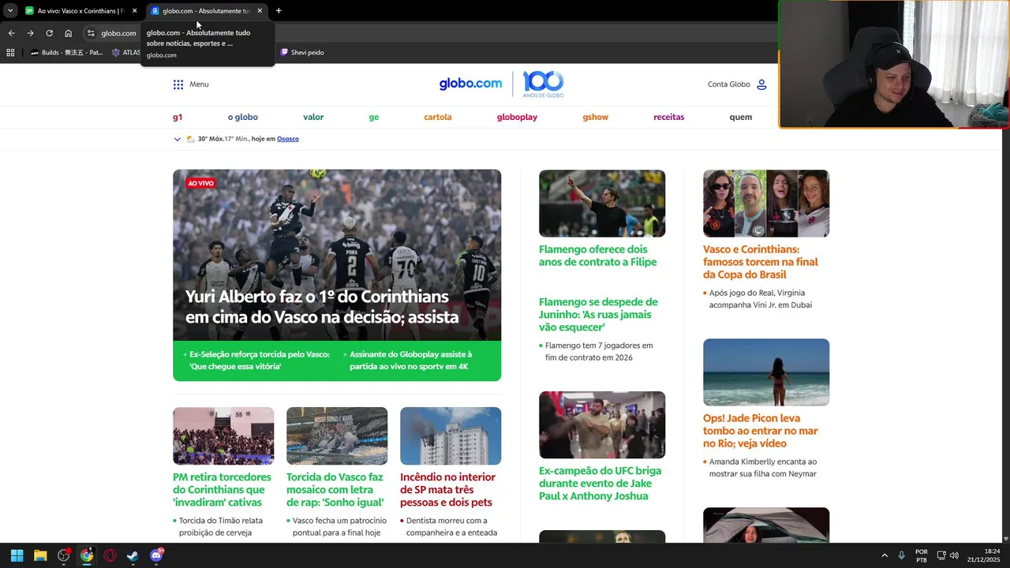
Task: Open the famosos collage thumbnail
Action: (766, 204)
